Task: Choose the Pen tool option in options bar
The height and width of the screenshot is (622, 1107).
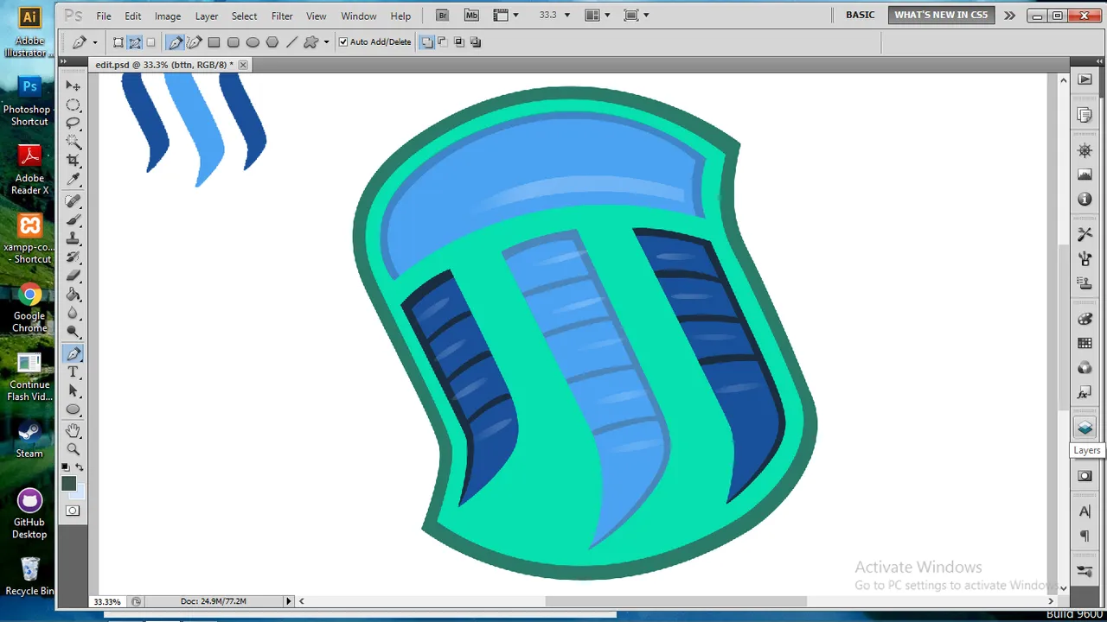Action: click(x=176, y=41)
